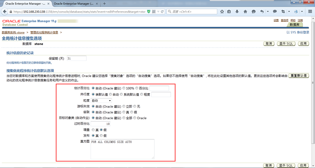
Task: Select 无 cursor invalidation radio
Action: click(135, 106)
